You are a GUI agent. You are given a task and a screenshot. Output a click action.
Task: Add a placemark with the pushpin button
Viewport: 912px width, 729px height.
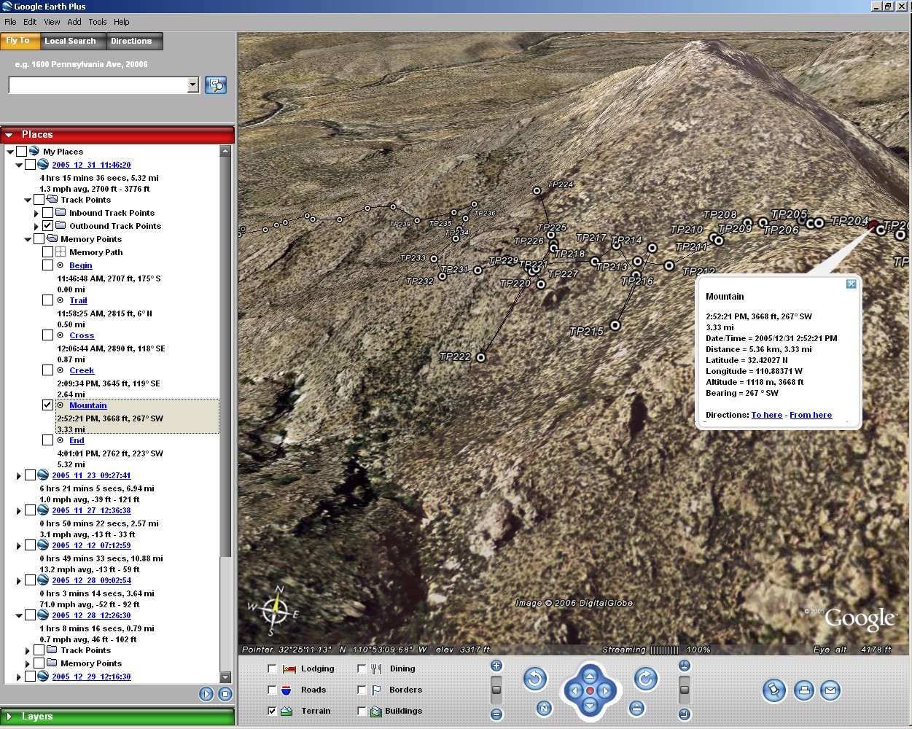[x=774, y=690]
